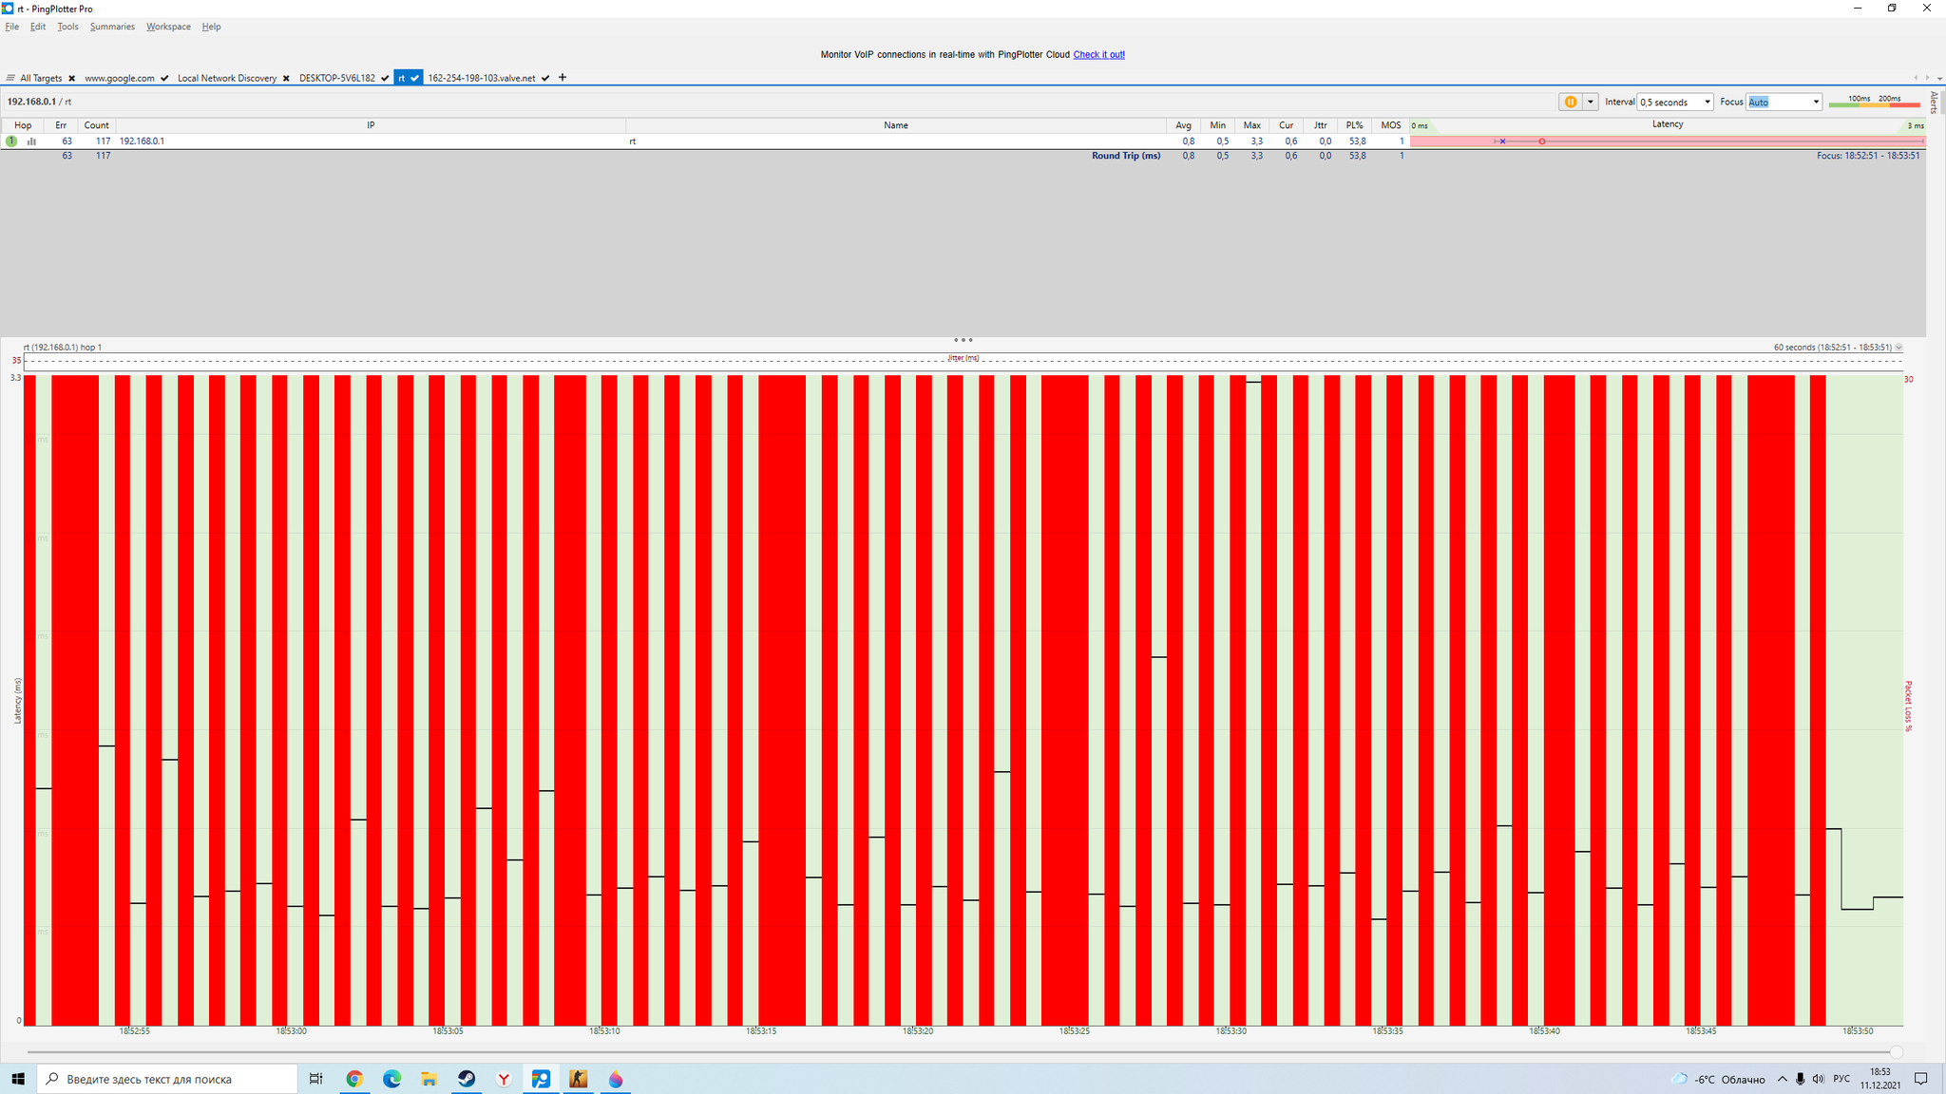Click the Round Trip ms label row in hop list

(x=1125, y=155)
